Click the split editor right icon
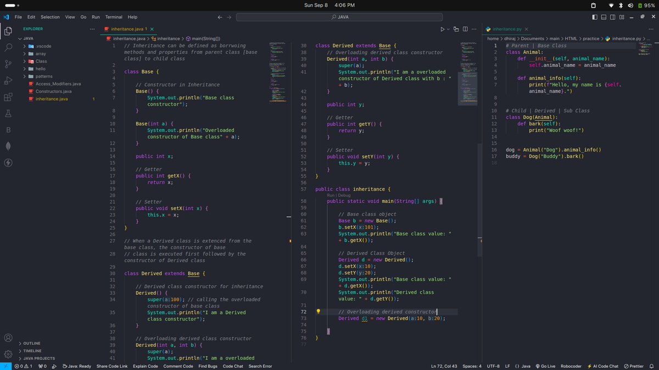 pos(465,29)
